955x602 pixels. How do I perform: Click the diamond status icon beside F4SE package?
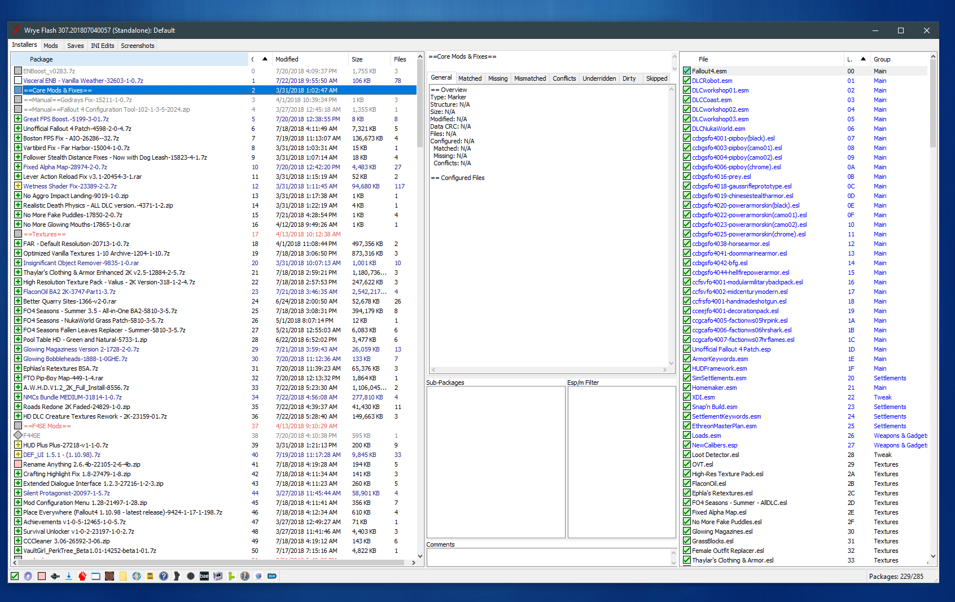(x=18, y=436)
